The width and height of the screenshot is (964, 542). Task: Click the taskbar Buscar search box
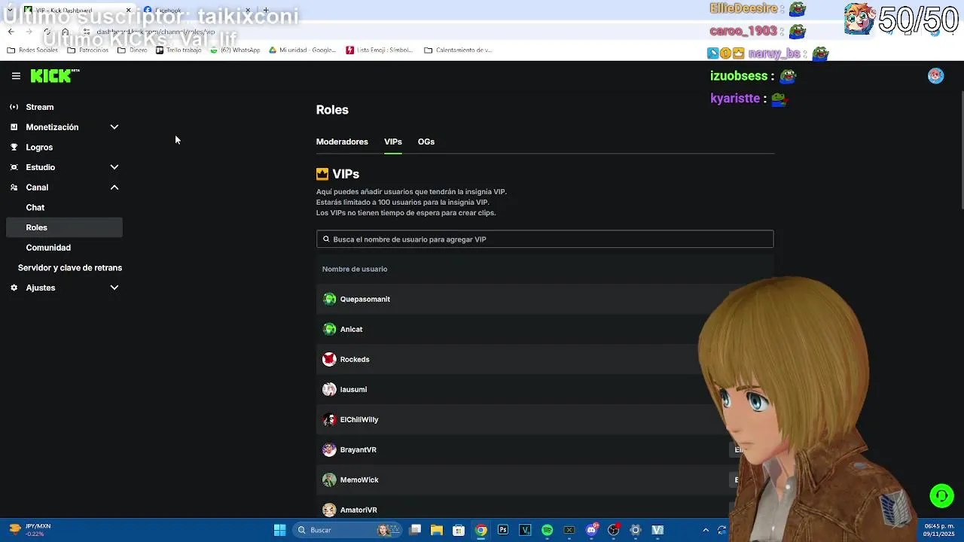tap(347, 530)
